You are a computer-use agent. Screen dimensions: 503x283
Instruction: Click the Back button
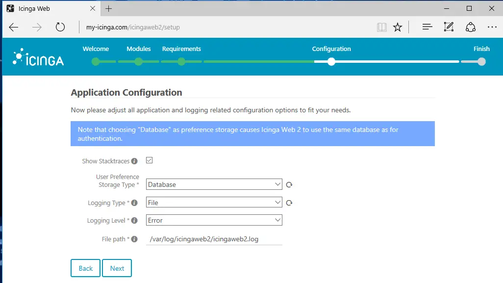85,268
